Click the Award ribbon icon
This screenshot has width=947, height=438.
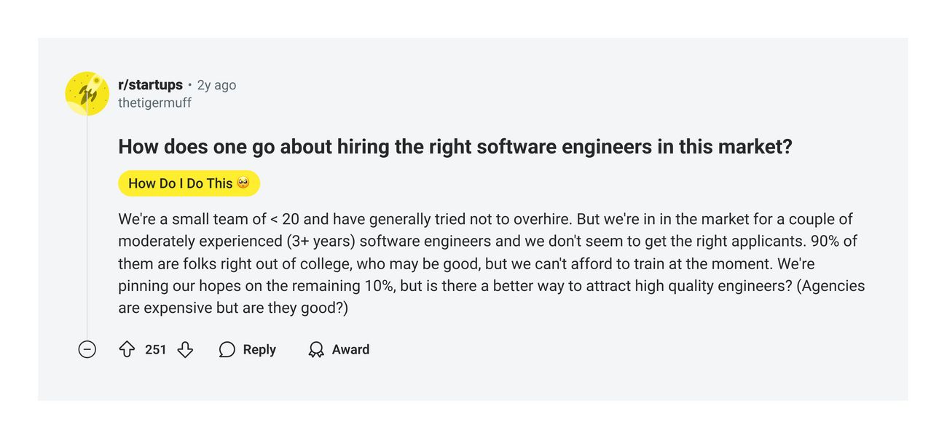(316, 350)
